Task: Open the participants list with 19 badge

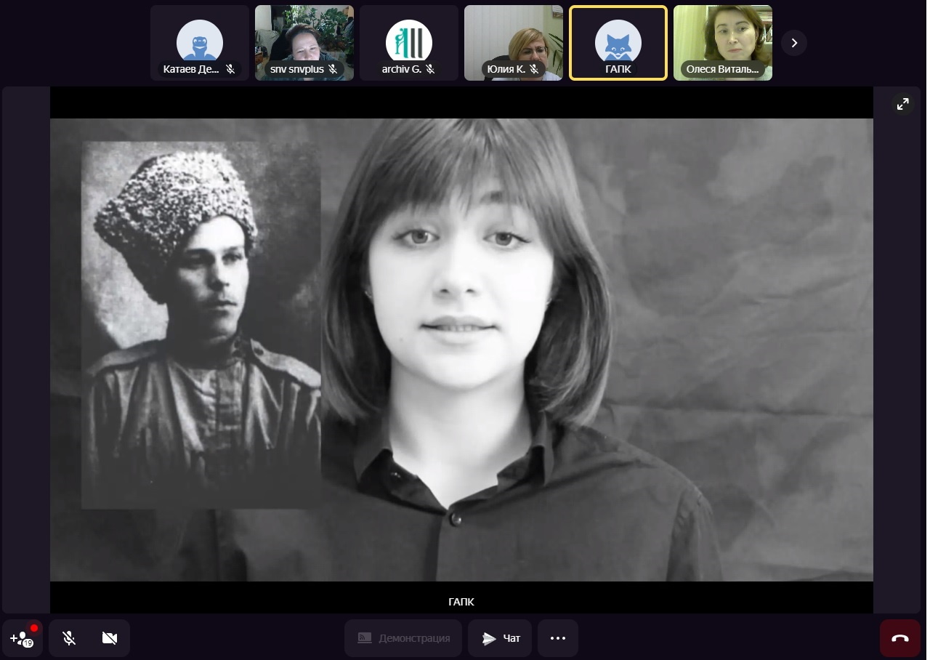Action: pyautogui.click(x=22, y=638)
